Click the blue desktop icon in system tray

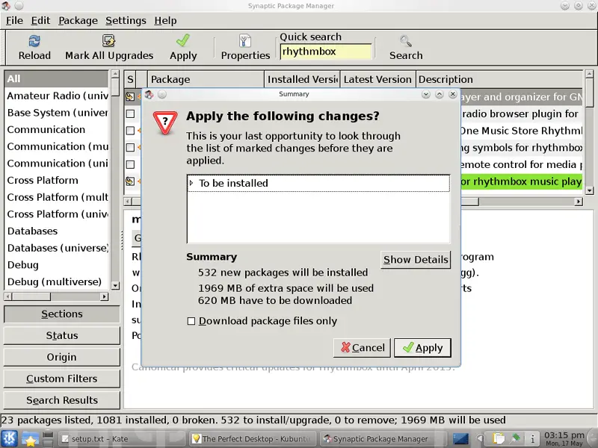pyautogui.click(x=460, y=439)
